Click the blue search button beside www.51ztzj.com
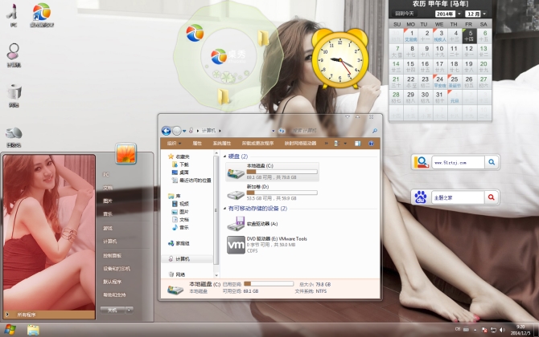Image resolution: width=539 pixels, height=337 pixels. coord(492,162)
